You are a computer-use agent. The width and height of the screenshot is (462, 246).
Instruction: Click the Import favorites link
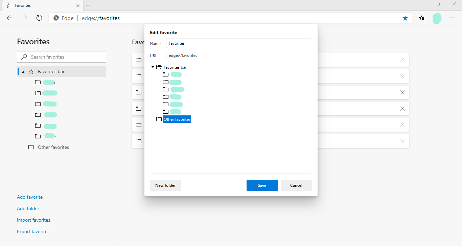coord(33,220)
